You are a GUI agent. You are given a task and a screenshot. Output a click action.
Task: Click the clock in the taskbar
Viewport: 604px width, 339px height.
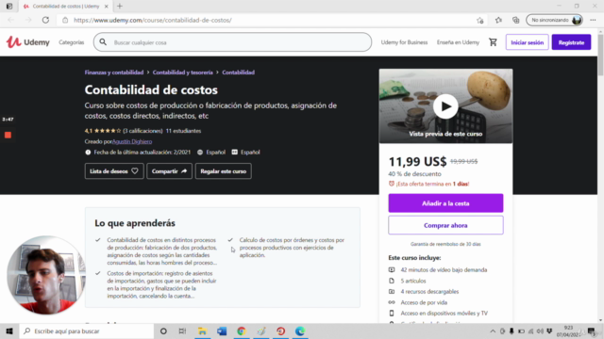coord(568,331)
